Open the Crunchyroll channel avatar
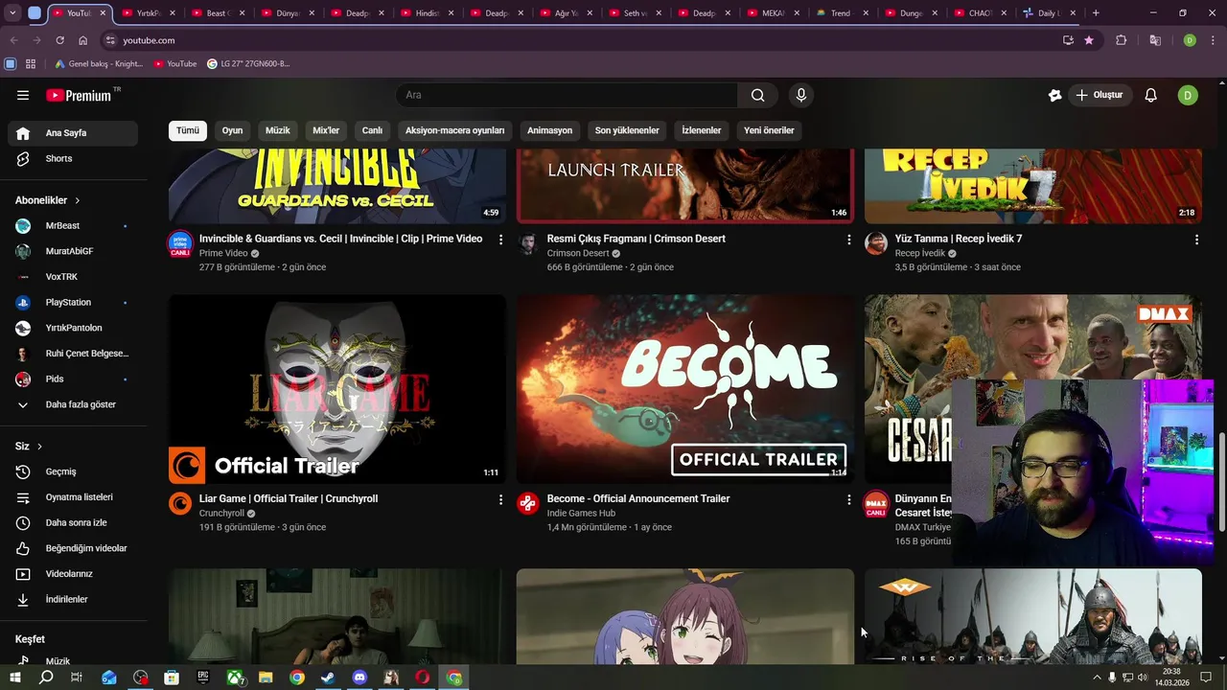The width and height of the screenshot is (1227, 690). [180, 503]
